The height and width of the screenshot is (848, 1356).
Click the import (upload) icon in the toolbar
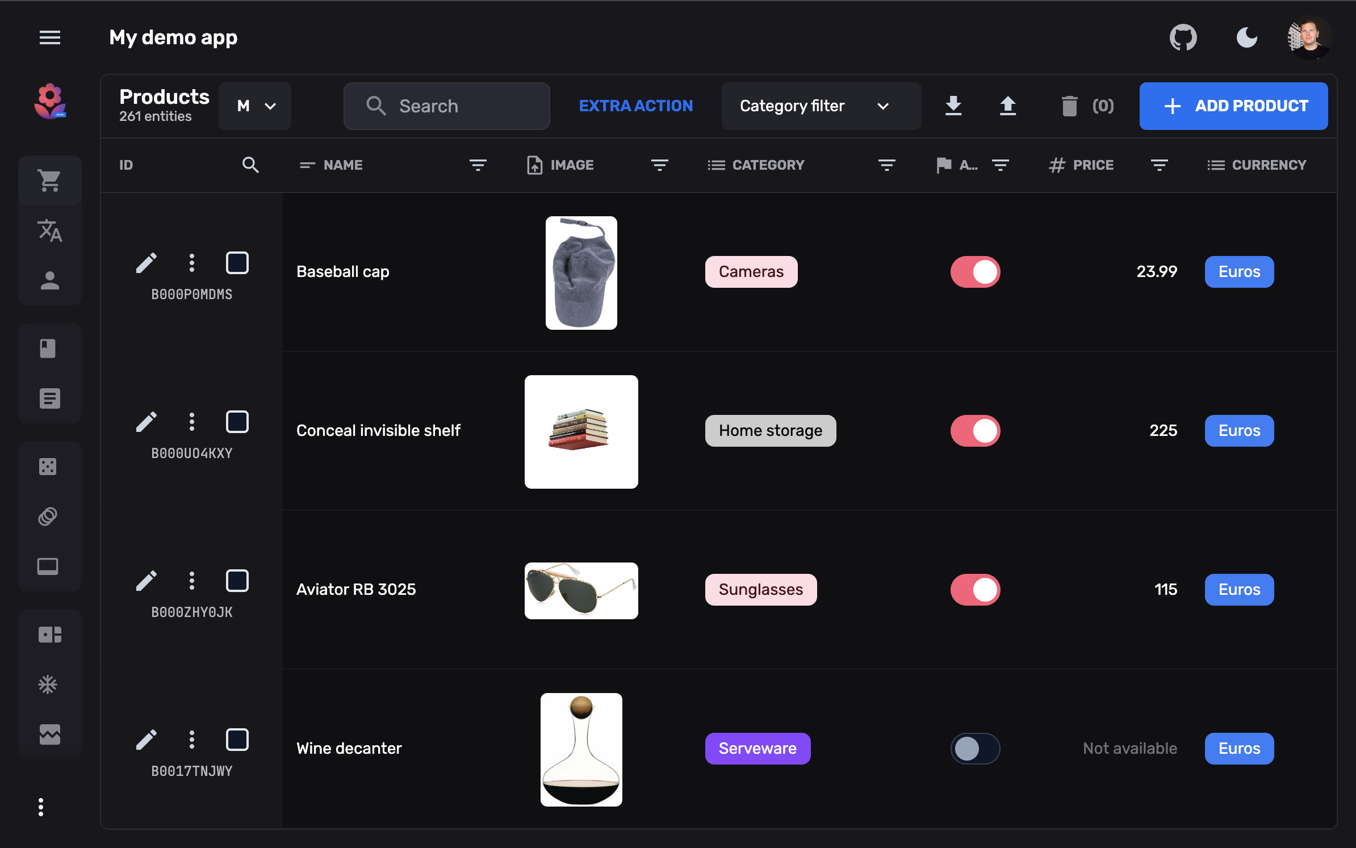coord(1008,106)
